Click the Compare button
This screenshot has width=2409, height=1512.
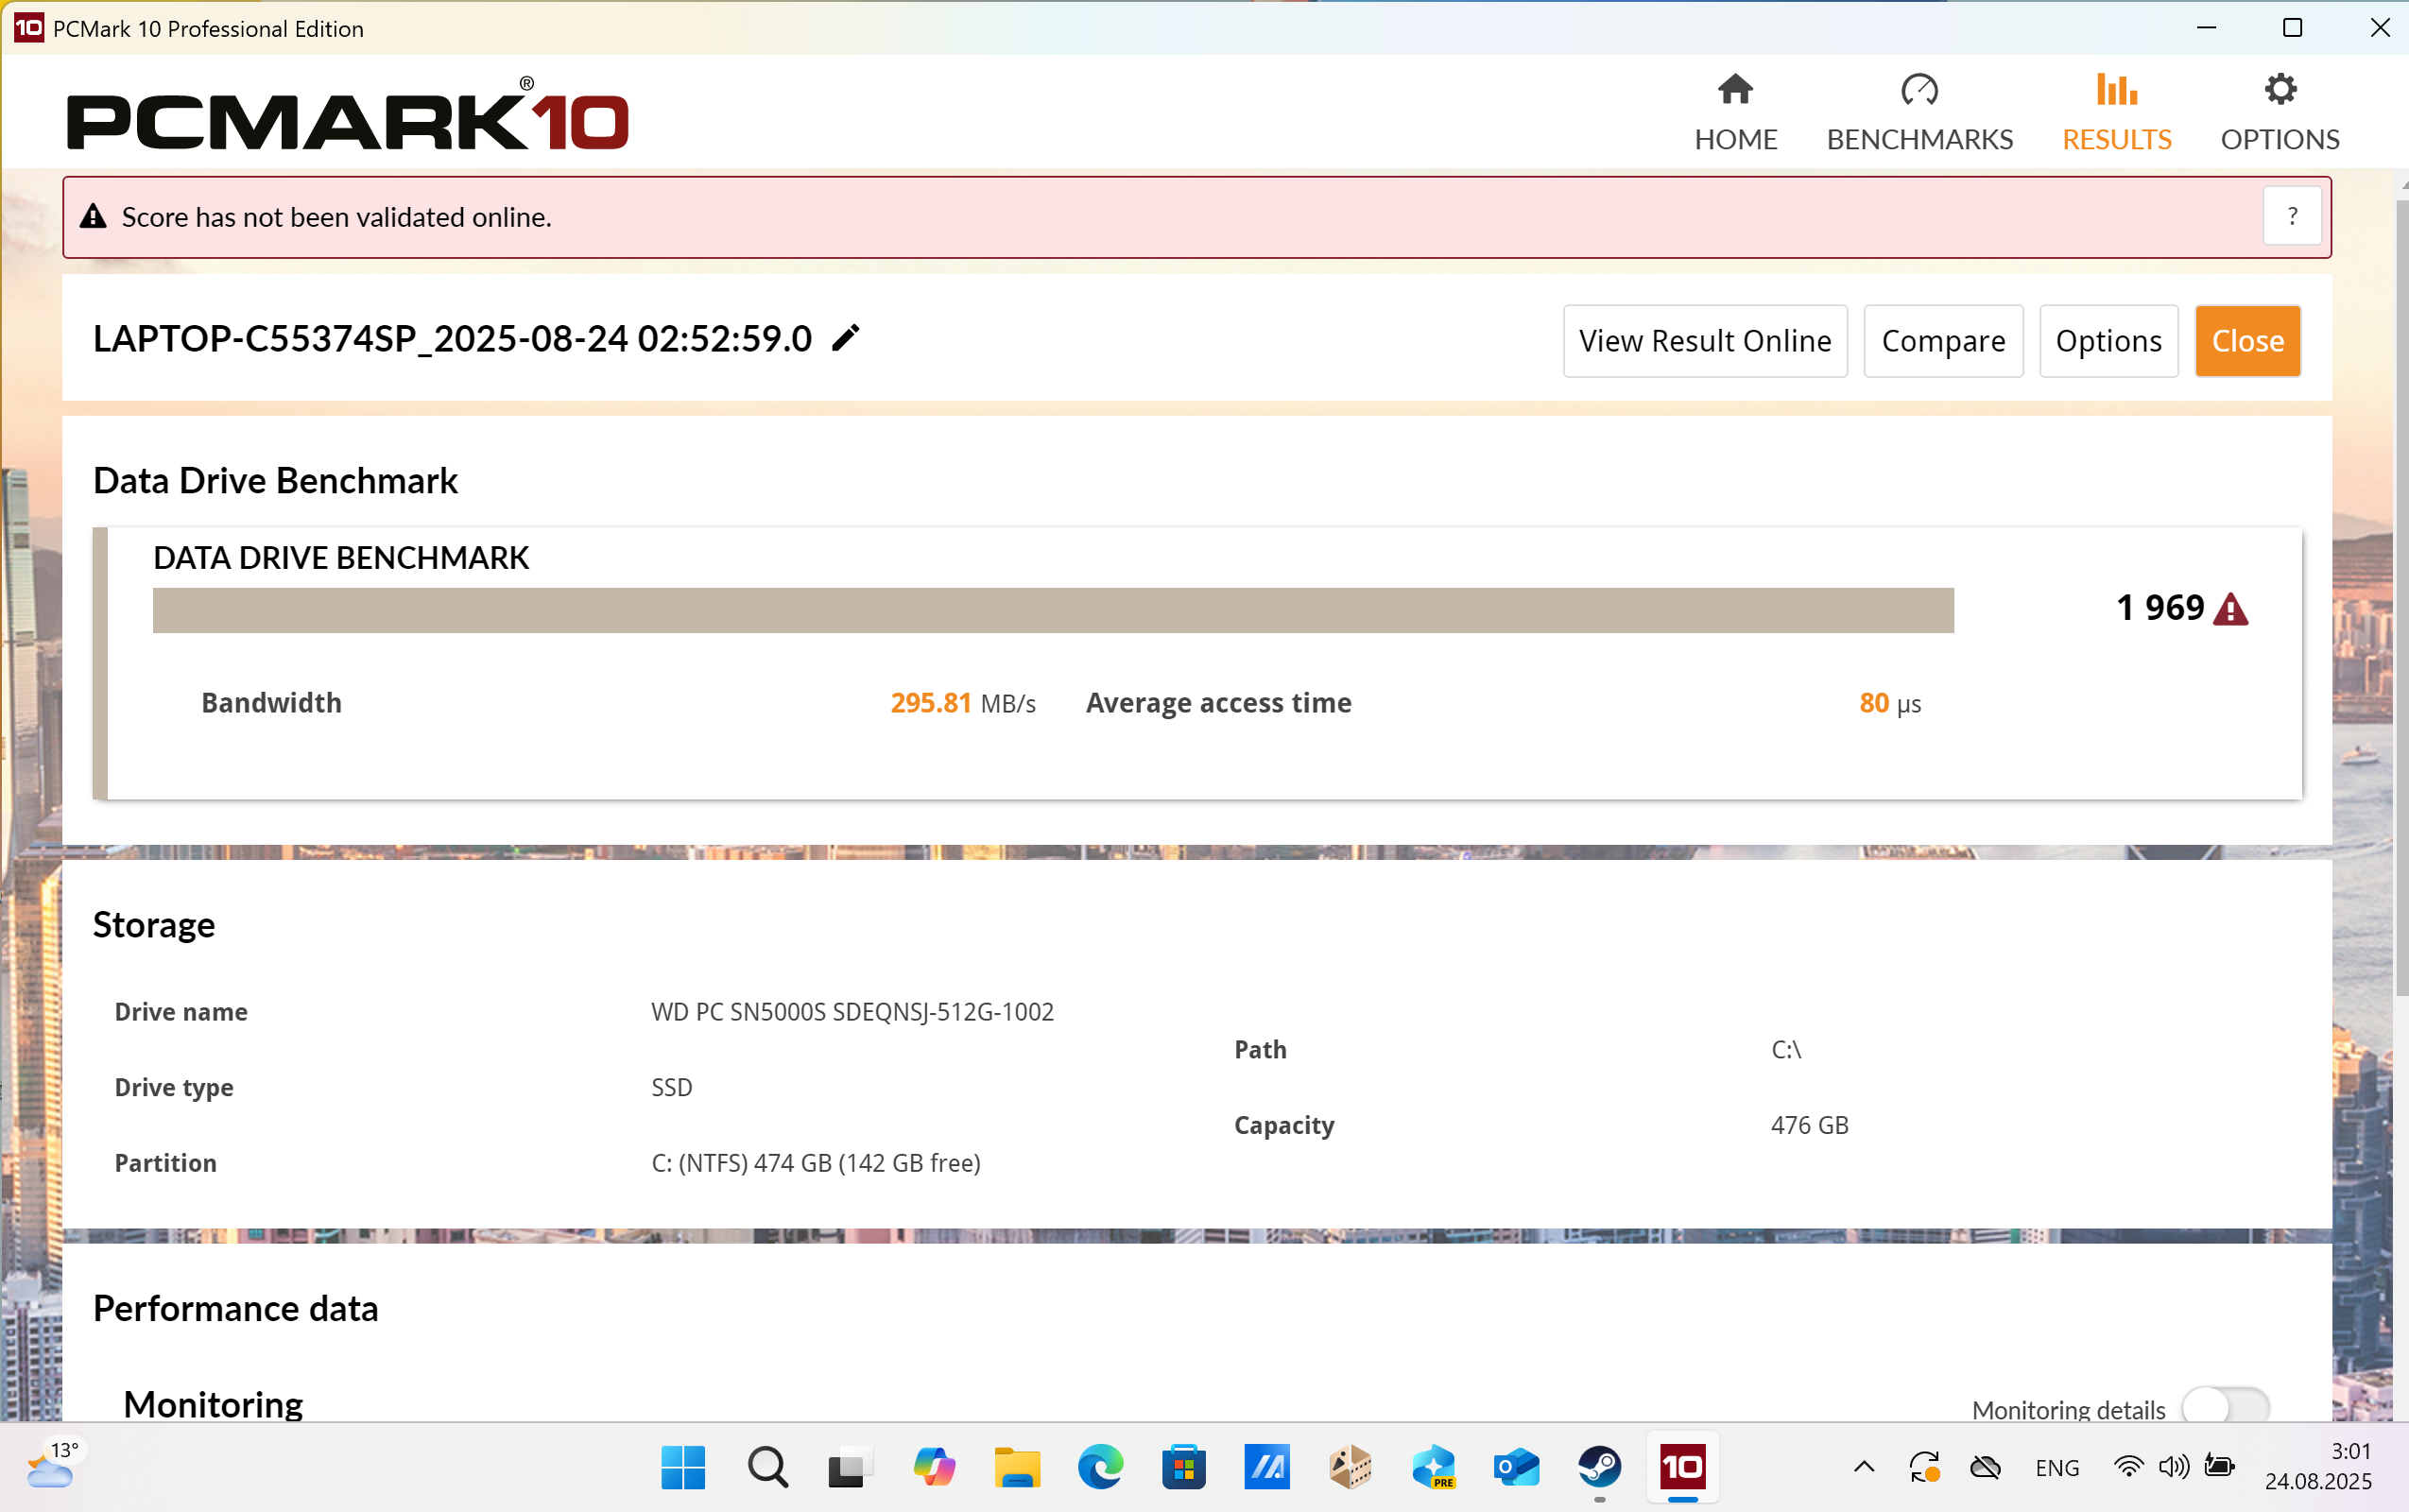point(1942,341)
